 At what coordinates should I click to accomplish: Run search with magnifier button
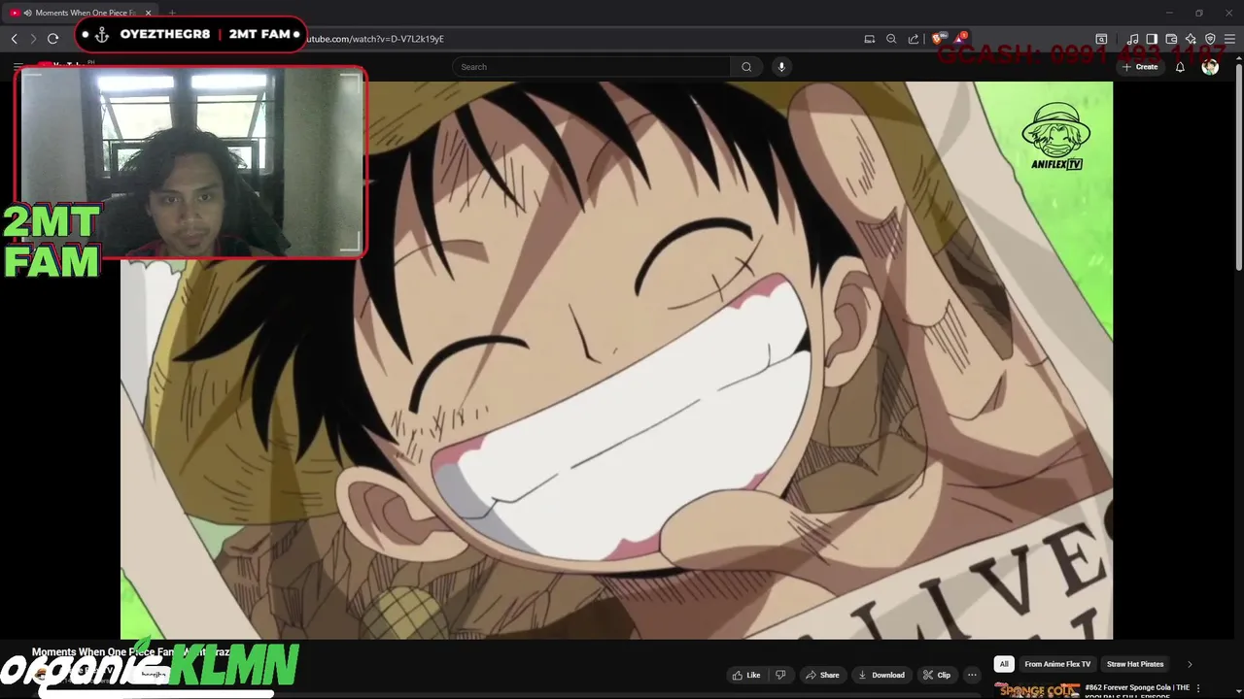click(x=746, y=67)
